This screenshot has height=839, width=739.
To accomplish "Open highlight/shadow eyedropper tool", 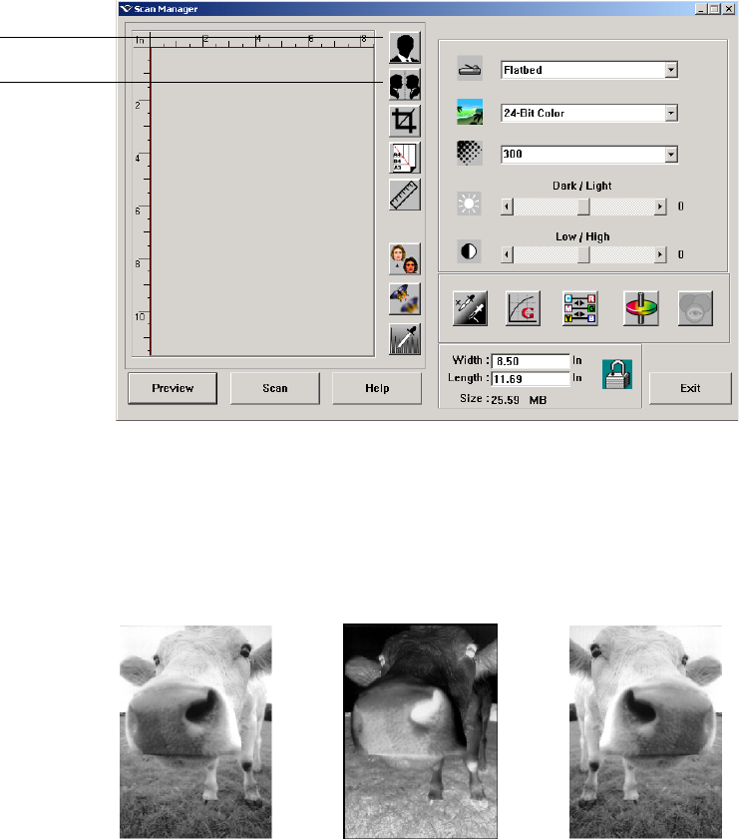I will click(470, 308).
